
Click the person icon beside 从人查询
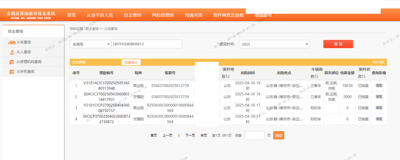pyautogui.click(x=12, y=52)
